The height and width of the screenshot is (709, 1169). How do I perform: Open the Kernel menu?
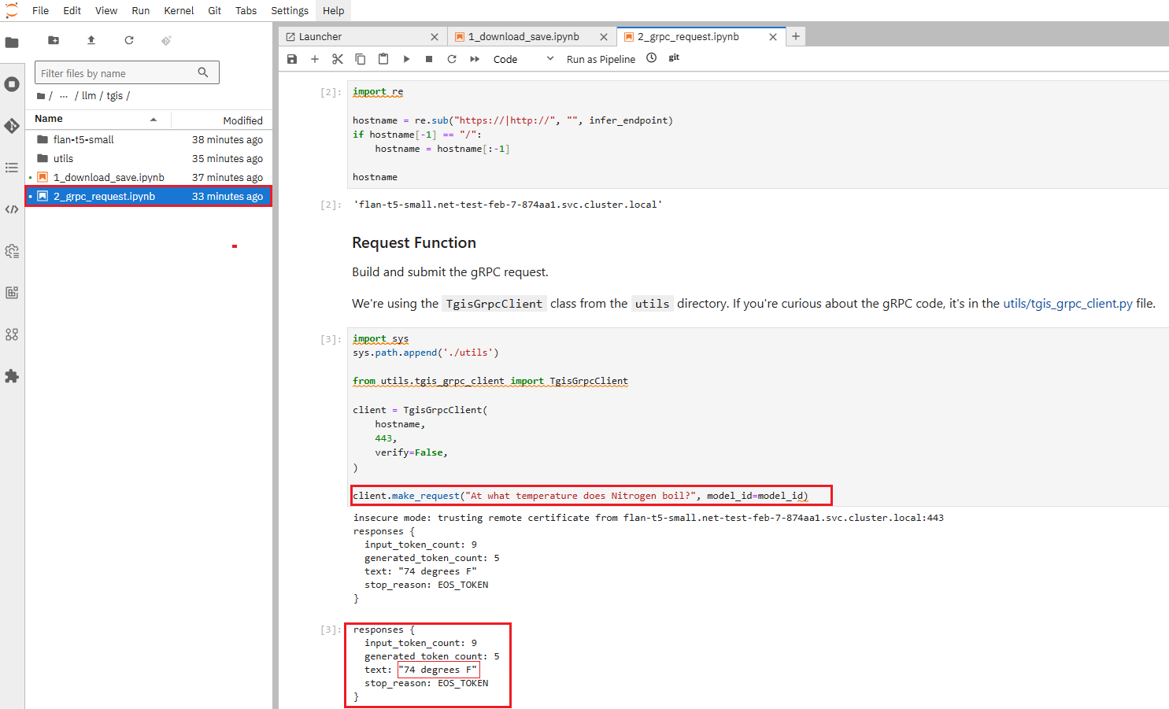click(x=179, y=10)
